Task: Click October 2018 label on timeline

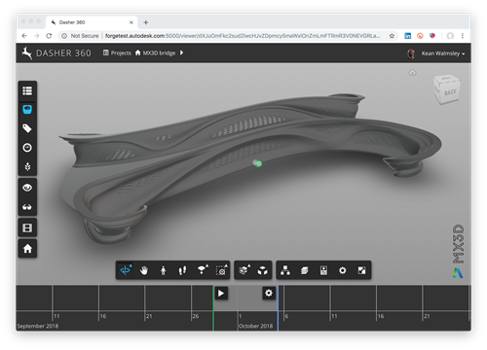Action: point(256,326)
